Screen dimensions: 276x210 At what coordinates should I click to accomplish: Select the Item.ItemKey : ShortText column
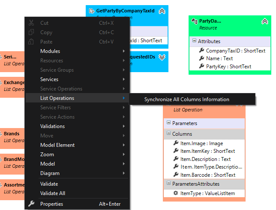(x=207, y=151)
